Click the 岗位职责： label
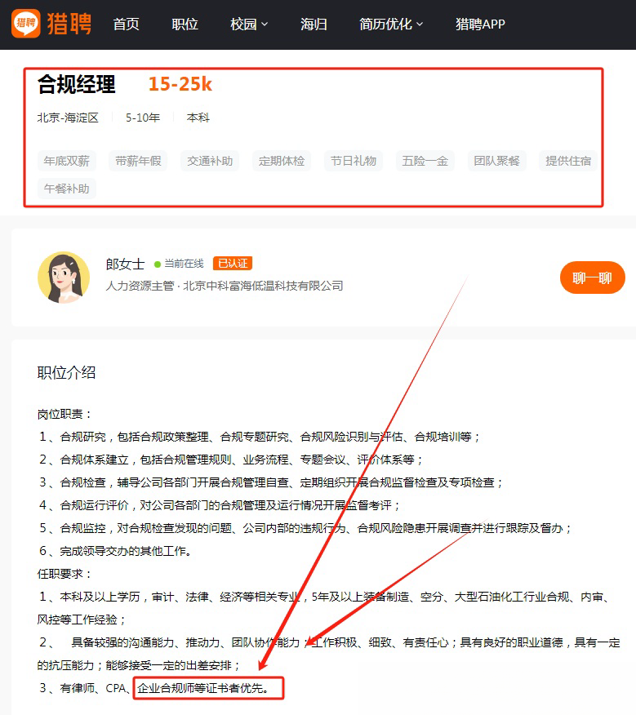 tap(65, 414)
